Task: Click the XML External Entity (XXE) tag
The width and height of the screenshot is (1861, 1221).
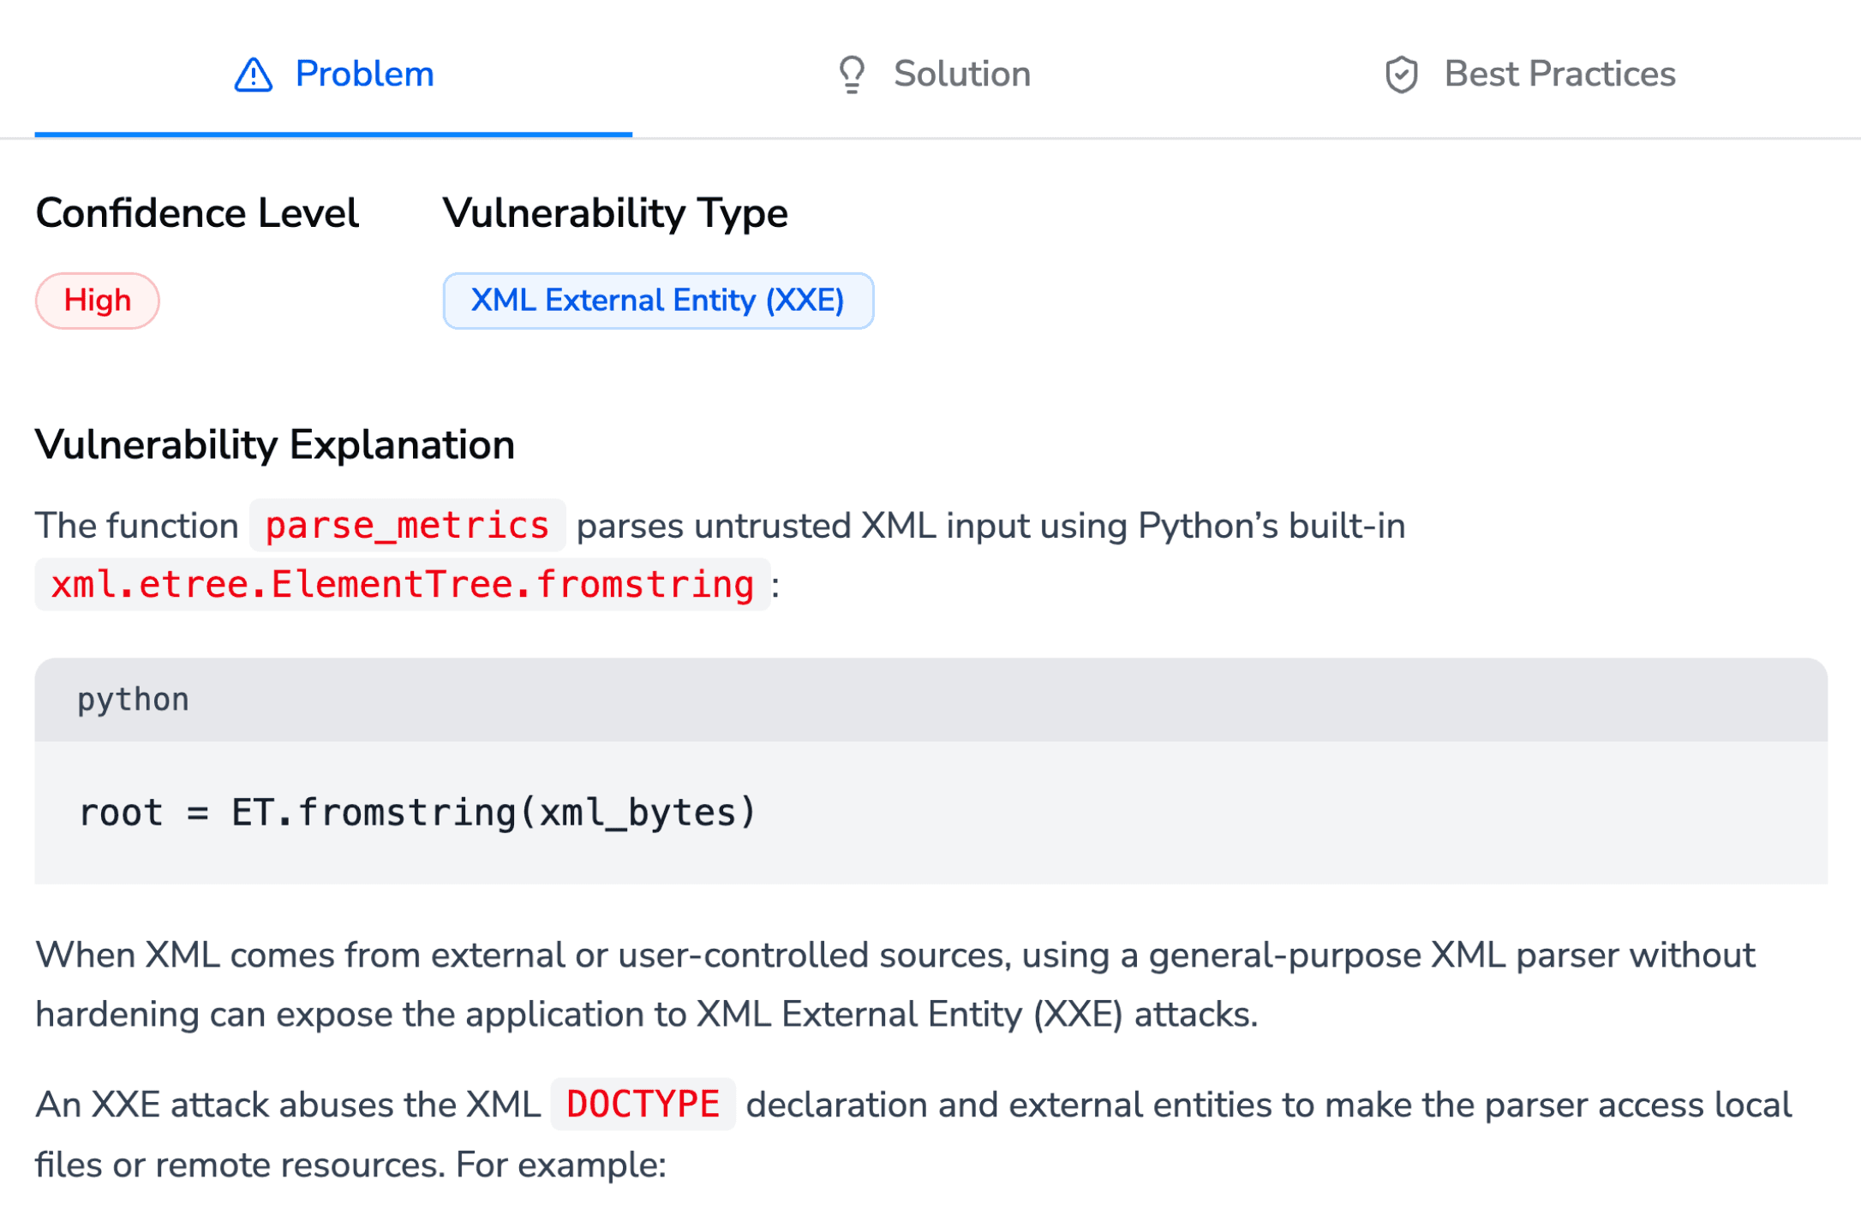Action: pos(657,301)
